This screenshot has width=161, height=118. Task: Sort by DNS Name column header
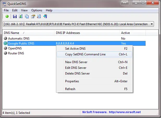coord(28,33)
